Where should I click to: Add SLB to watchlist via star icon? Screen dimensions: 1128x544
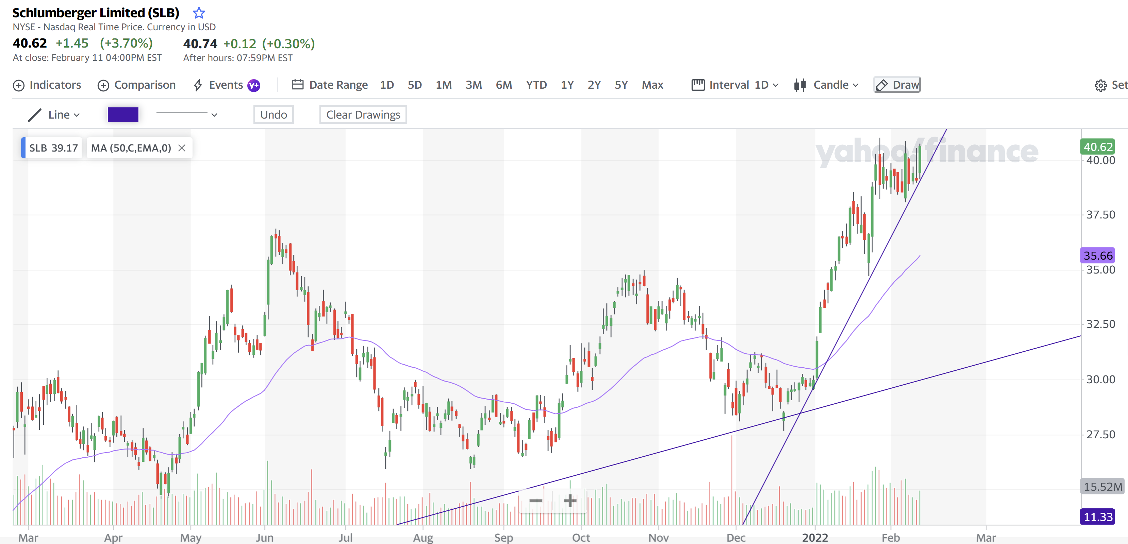[199, 13]
